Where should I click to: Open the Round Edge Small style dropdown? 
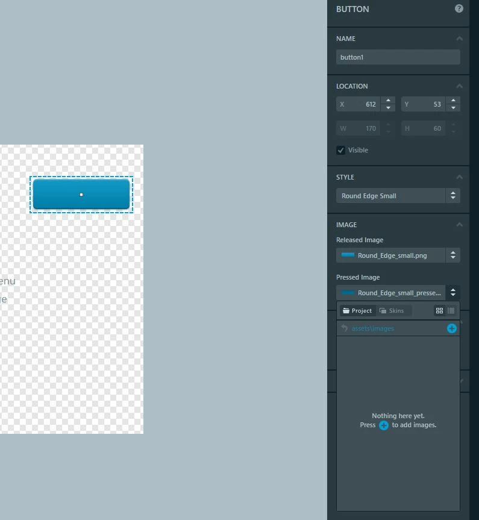(398, 196)
